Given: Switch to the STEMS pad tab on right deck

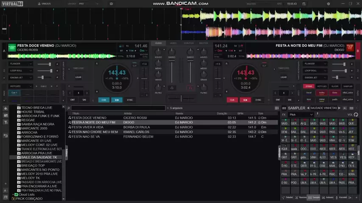Looking at the screenshot, I should pos(309,86).
